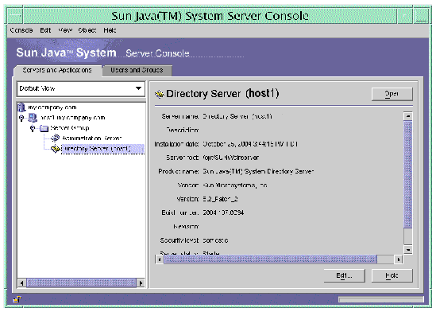This screenshot has width=436, height=312.
Task: Click details horizontal scrollbar left arrow
Action: pyautogui.click(x=160, y=259)
